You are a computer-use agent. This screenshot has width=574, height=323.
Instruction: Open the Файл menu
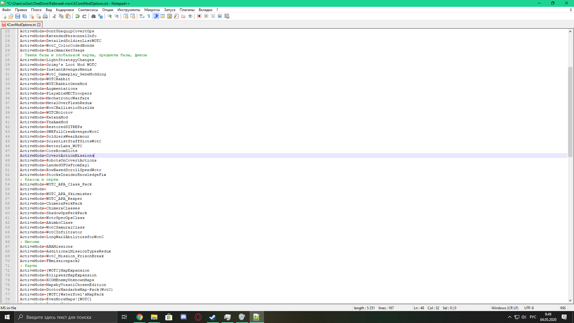(6, 10)
